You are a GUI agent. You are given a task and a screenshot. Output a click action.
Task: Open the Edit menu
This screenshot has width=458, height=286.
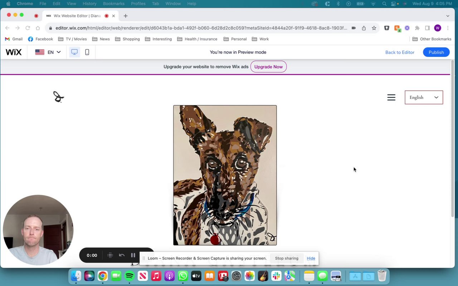[57, 4]
